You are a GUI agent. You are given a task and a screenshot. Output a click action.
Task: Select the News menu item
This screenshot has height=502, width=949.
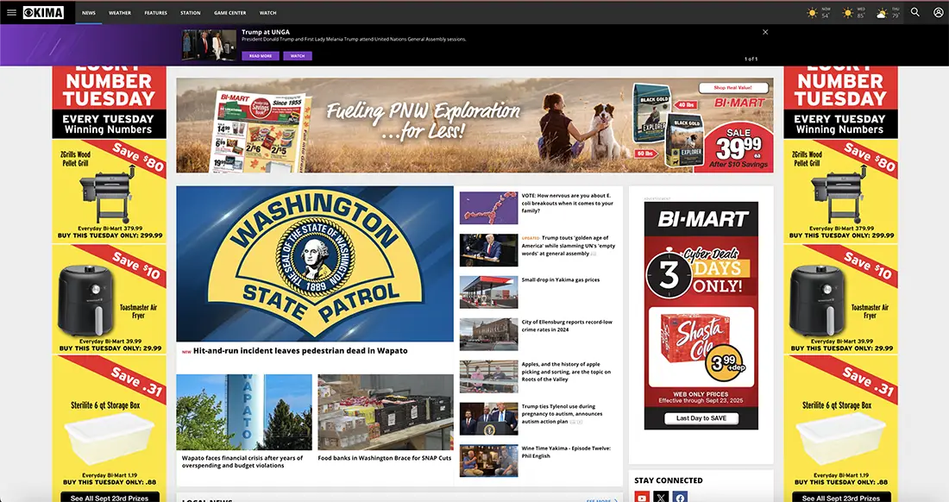[89, 13]
